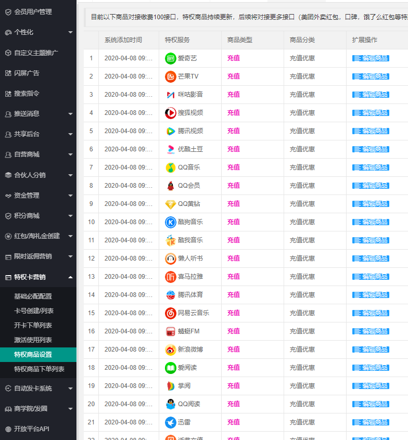Click the 搜狐视频 logo icon
This screenshot has width=408, height=440.
[x=171, y=113]
